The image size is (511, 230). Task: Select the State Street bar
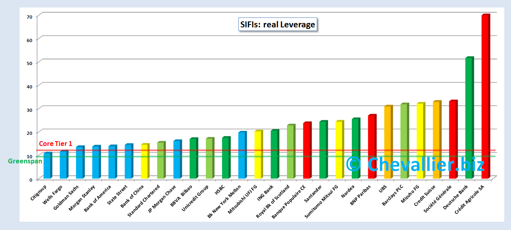(129, 161)
